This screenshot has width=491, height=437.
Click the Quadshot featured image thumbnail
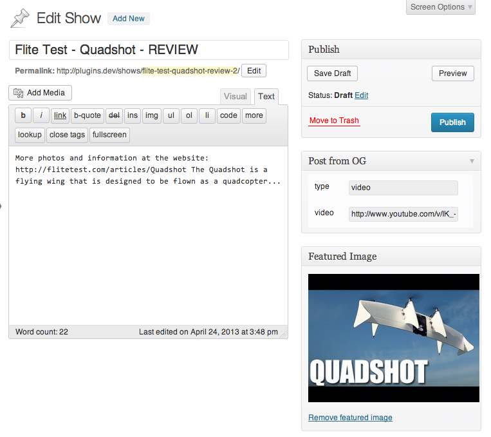click(x=394, y=338)
